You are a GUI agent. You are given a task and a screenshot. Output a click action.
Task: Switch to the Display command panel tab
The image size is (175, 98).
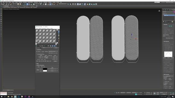(x=172, y=10)
